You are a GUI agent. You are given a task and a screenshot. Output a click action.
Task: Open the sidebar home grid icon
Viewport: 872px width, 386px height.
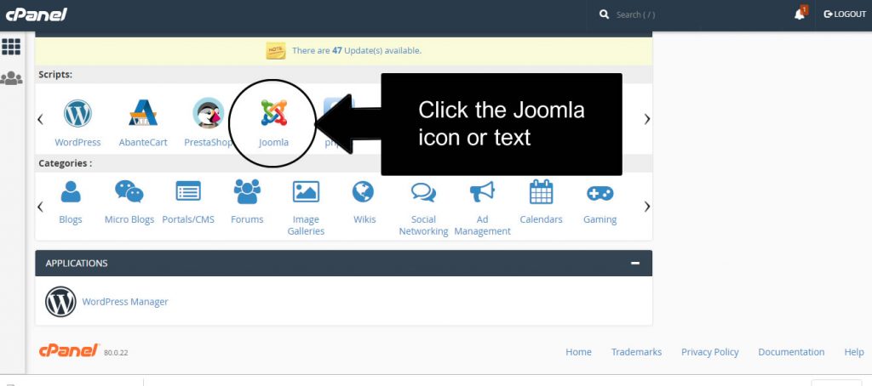11,47
